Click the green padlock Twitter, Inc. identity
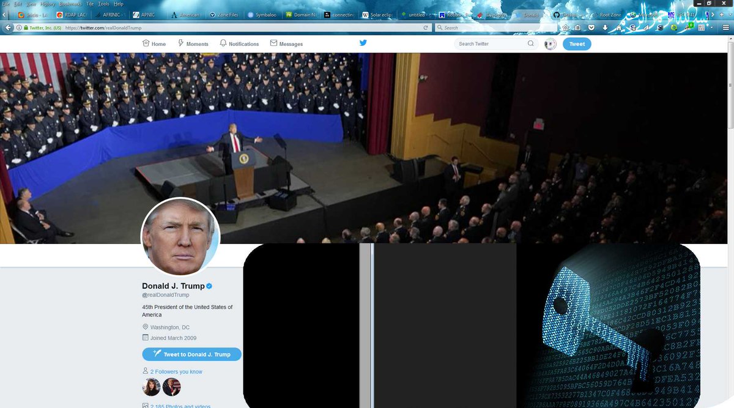Image resolution: width=734 pixels, height=408 pixels. pos(43,28)
